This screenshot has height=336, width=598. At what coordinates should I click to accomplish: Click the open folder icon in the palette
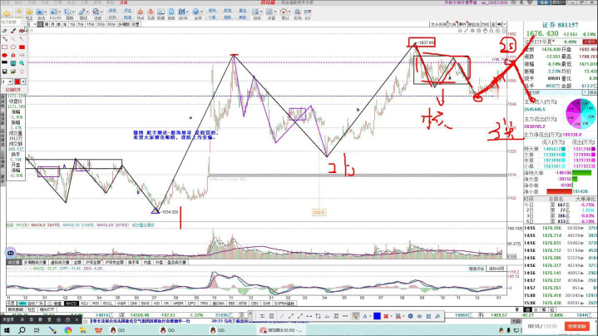[x=13, y=72]
